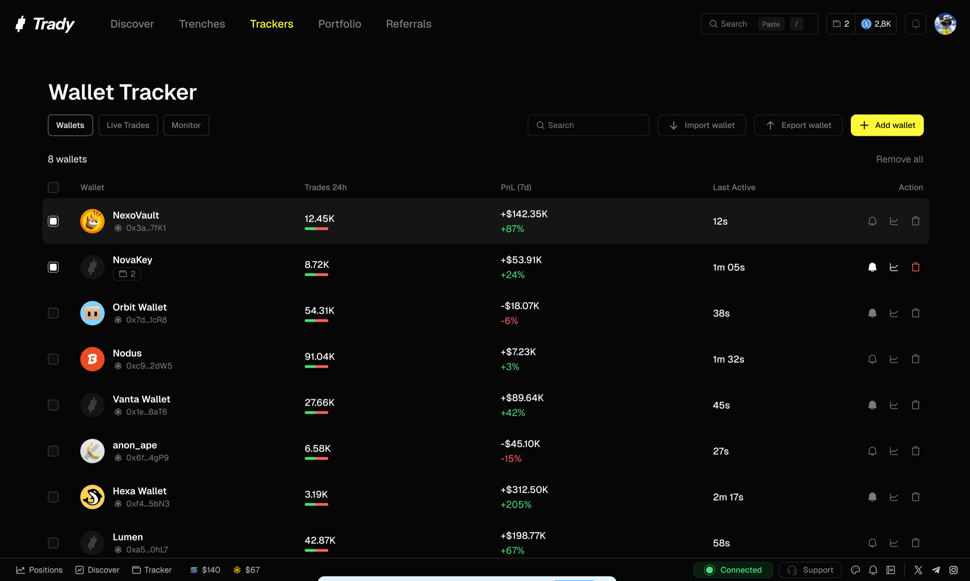970x581 pixels.
Task: Toggle alert bell for Nodus wallet
Action: pyautogui.click(x=872, y=359)
